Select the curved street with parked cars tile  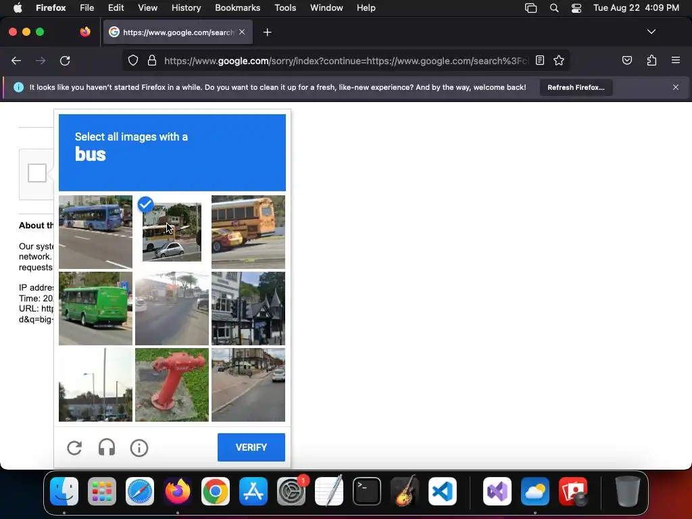(248, 385)
